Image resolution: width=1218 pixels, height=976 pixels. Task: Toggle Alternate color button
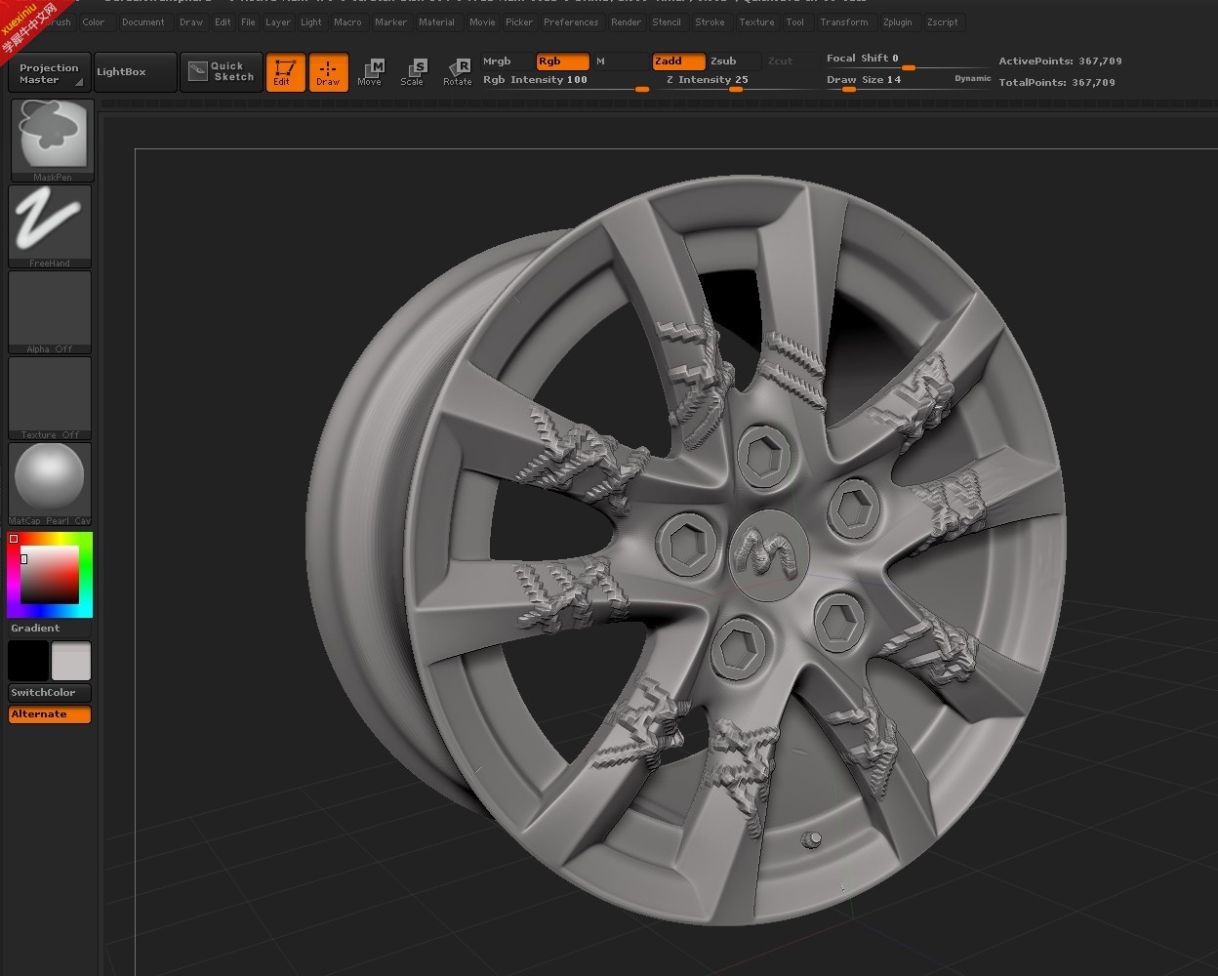click(x=50, y=714)
